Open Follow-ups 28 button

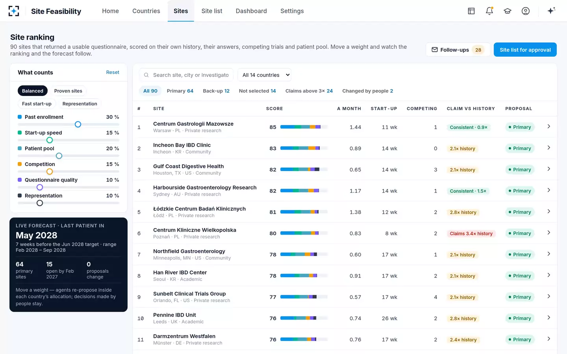(x=458, y=50)
